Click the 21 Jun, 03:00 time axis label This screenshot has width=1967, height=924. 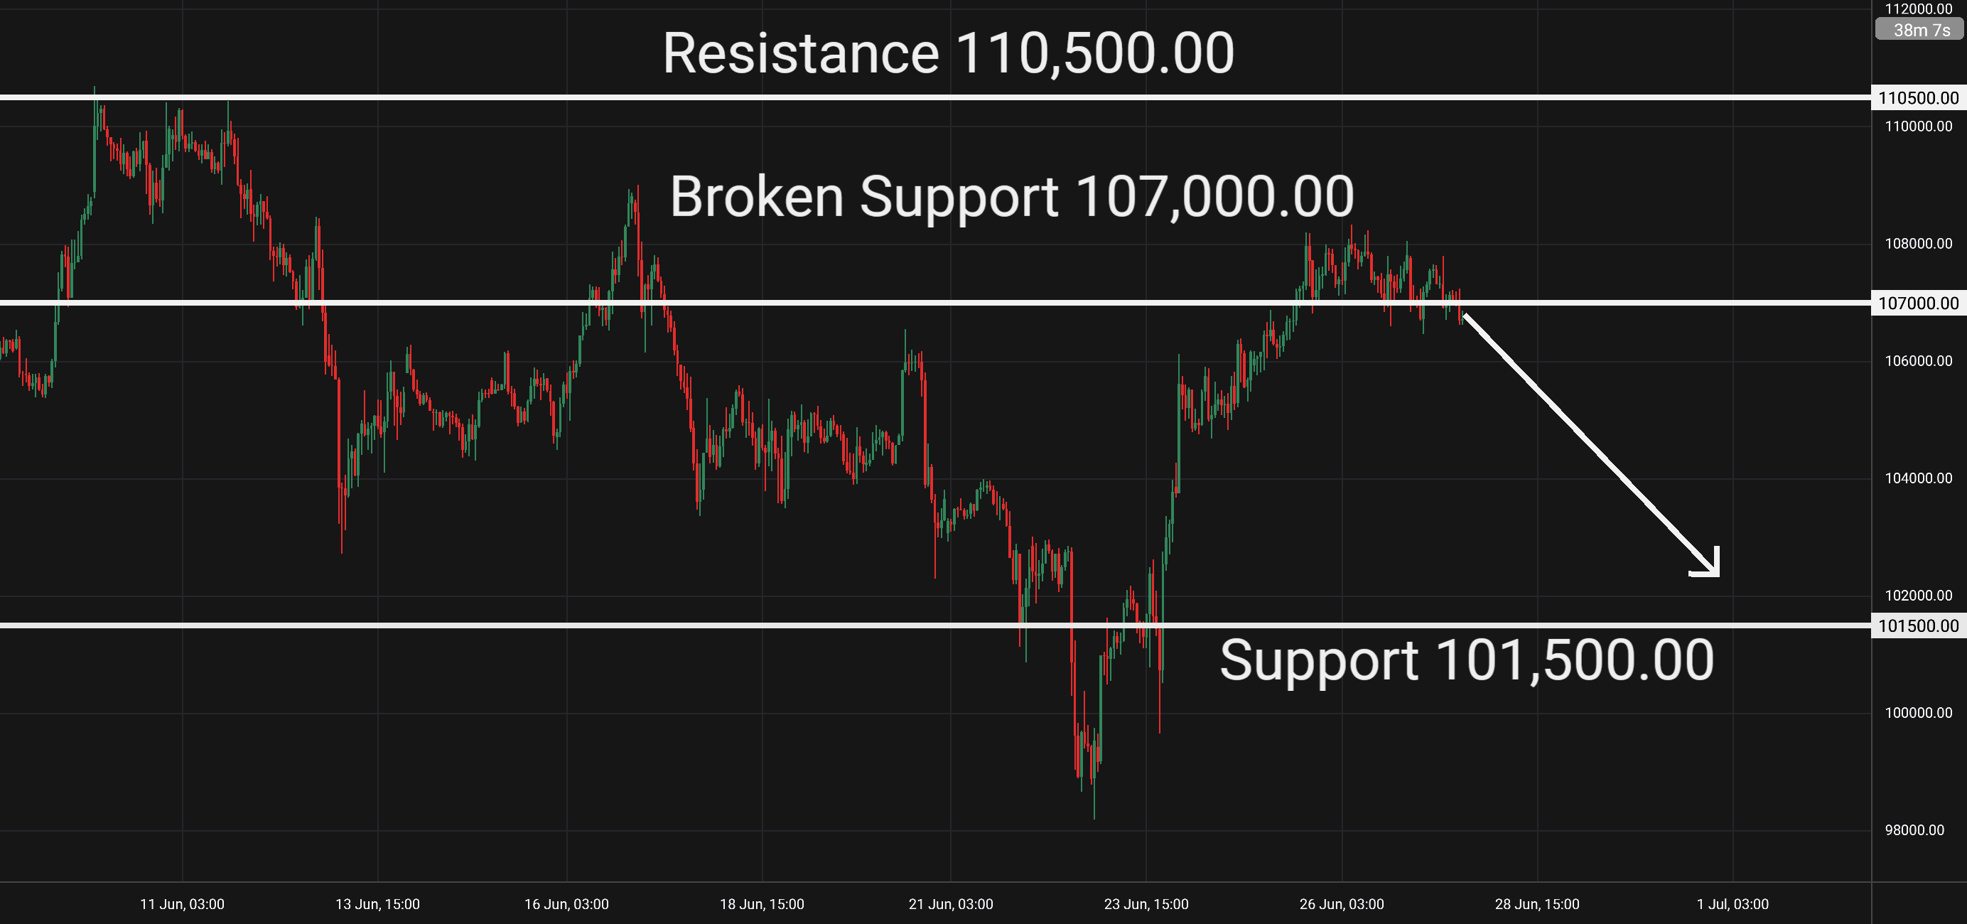click(x=951, y=904)
